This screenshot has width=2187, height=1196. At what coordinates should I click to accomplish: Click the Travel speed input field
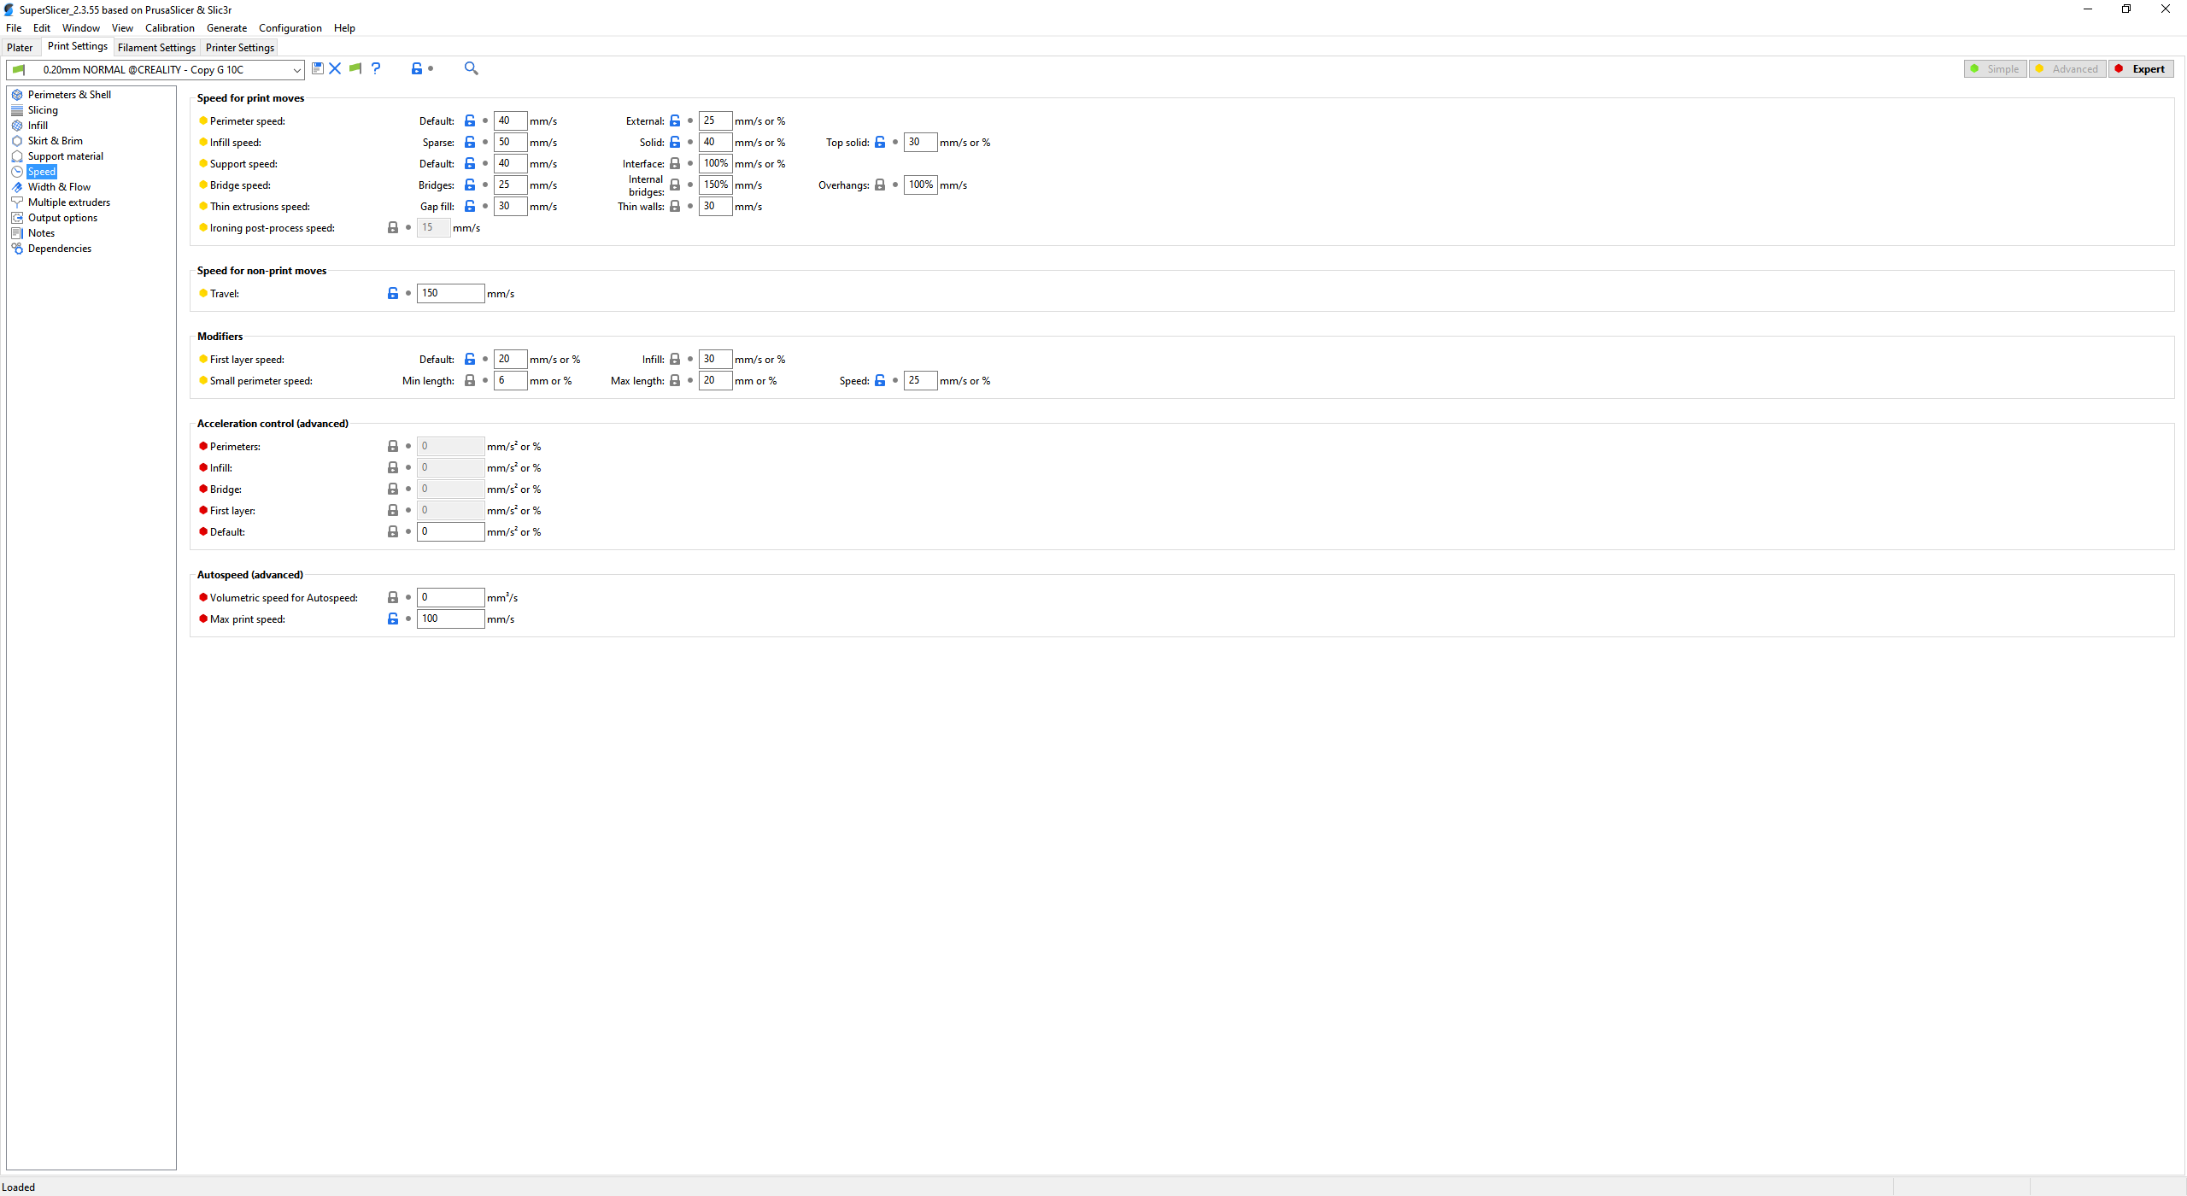pyautogui.click(x=450, y=293)
